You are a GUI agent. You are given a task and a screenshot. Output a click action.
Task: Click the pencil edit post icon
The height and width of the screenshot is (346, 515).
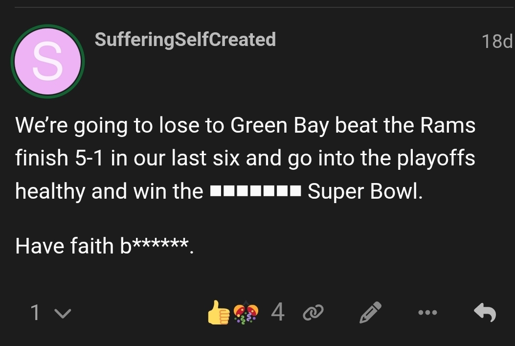click(370, 312)
